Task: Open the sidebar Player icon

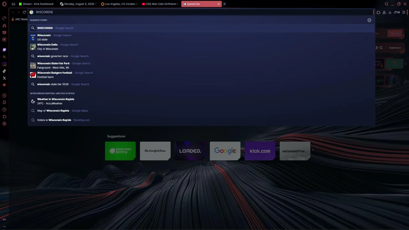Action: (4, 96)
